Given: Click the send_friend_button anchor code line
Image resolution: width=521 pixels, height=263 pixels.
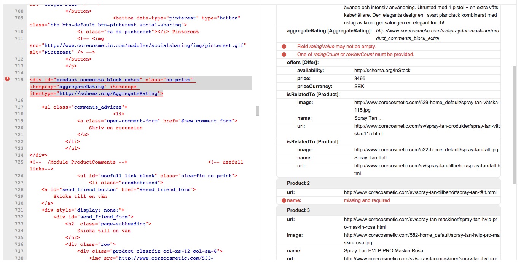Looking at the screenshot, I should click(118, 189).
